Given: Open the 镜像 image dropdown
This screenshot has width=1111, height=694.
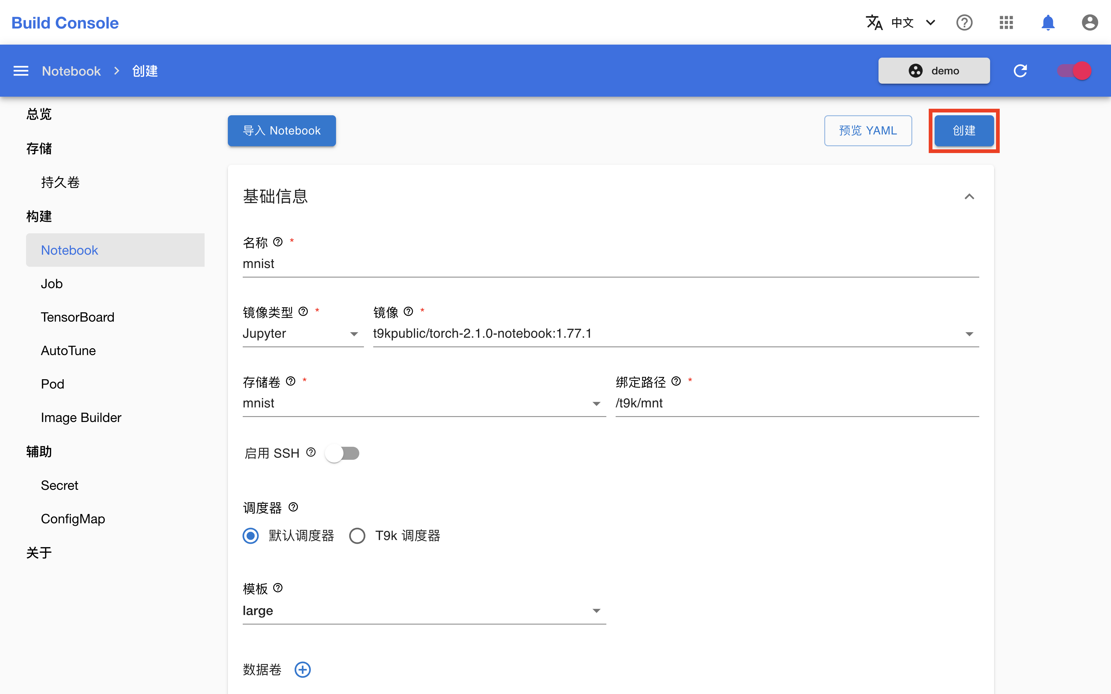Looking at the screenshot, I should point(676,334).
